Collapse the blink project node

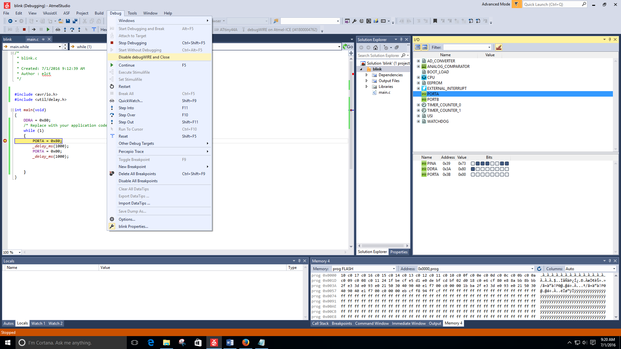[361, 69]
